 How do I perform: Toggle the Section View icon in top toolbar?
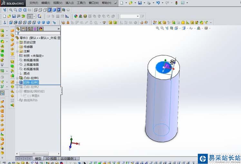pos(63,10)
